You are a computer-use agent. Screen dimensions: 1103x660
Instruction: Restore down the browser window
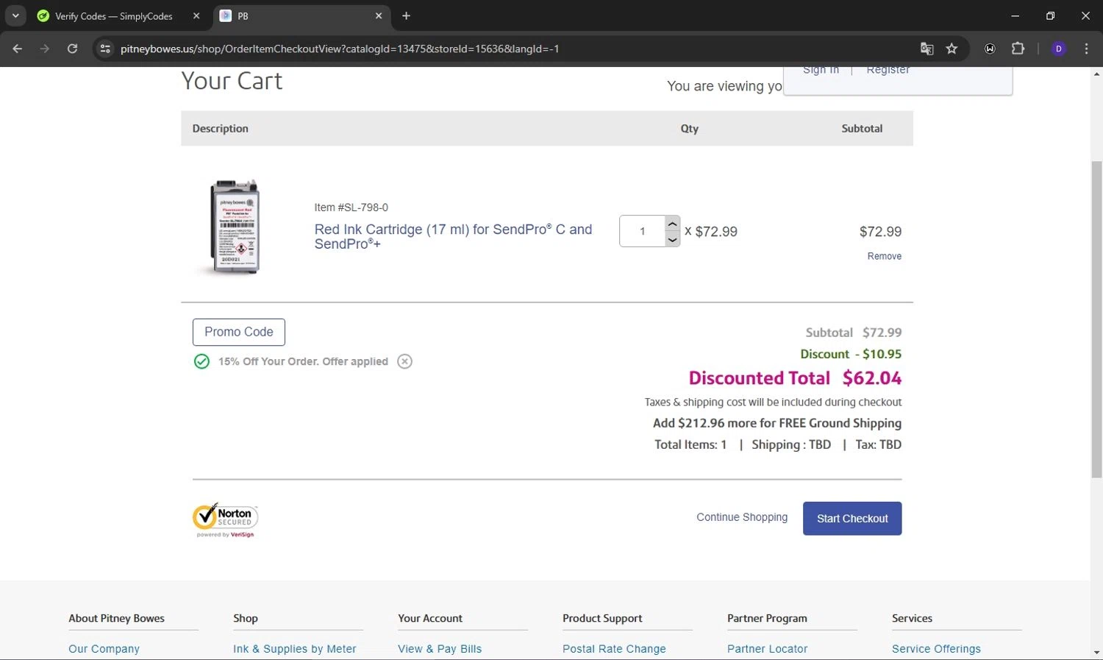coord(1050,15)
